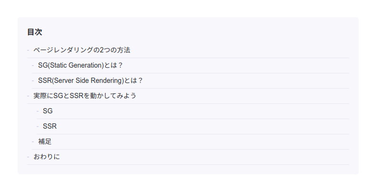
Task: Click the (Static Generation) parenthetical text
Action: pyautogui.click(x=76, y=65)
